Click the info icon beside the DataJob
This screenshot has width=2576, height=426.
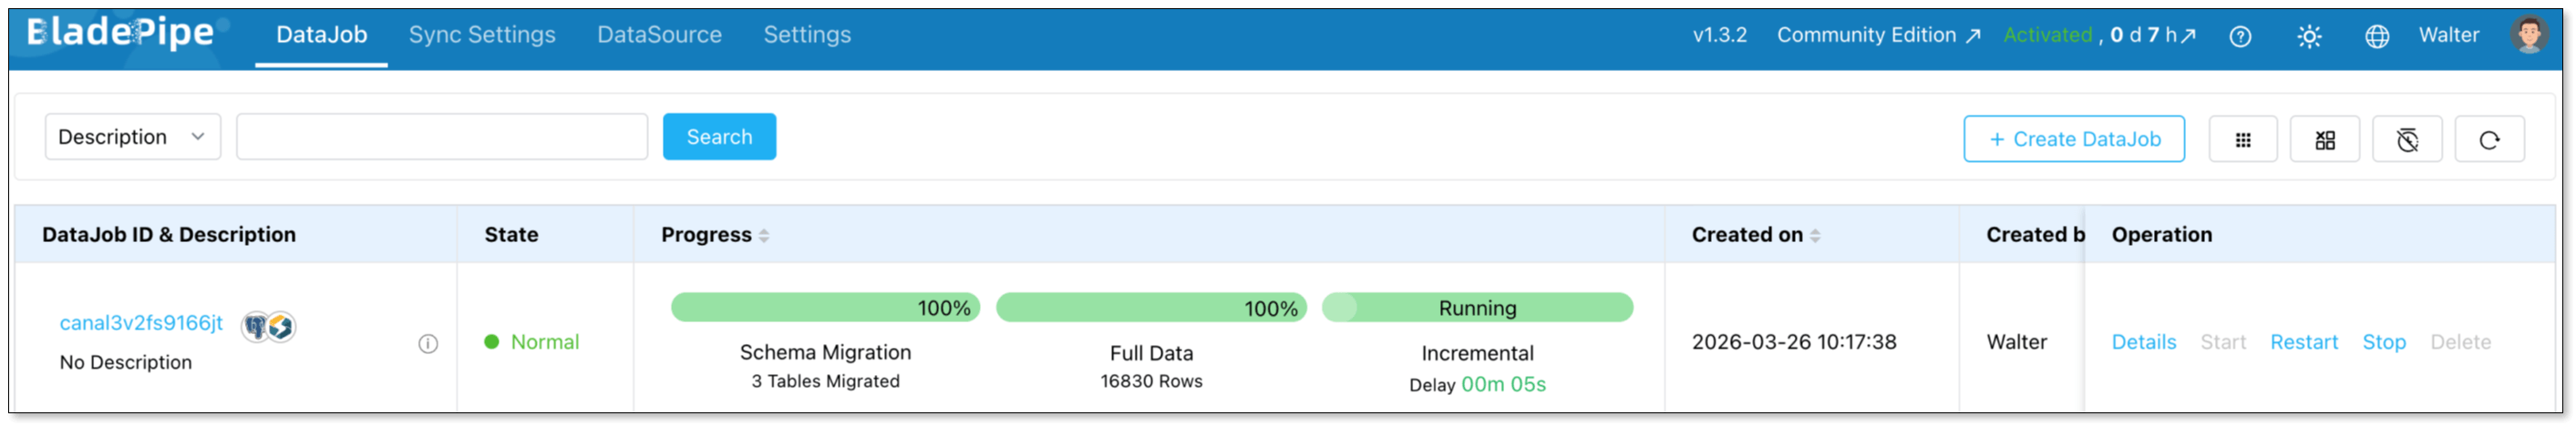(428, 344)
